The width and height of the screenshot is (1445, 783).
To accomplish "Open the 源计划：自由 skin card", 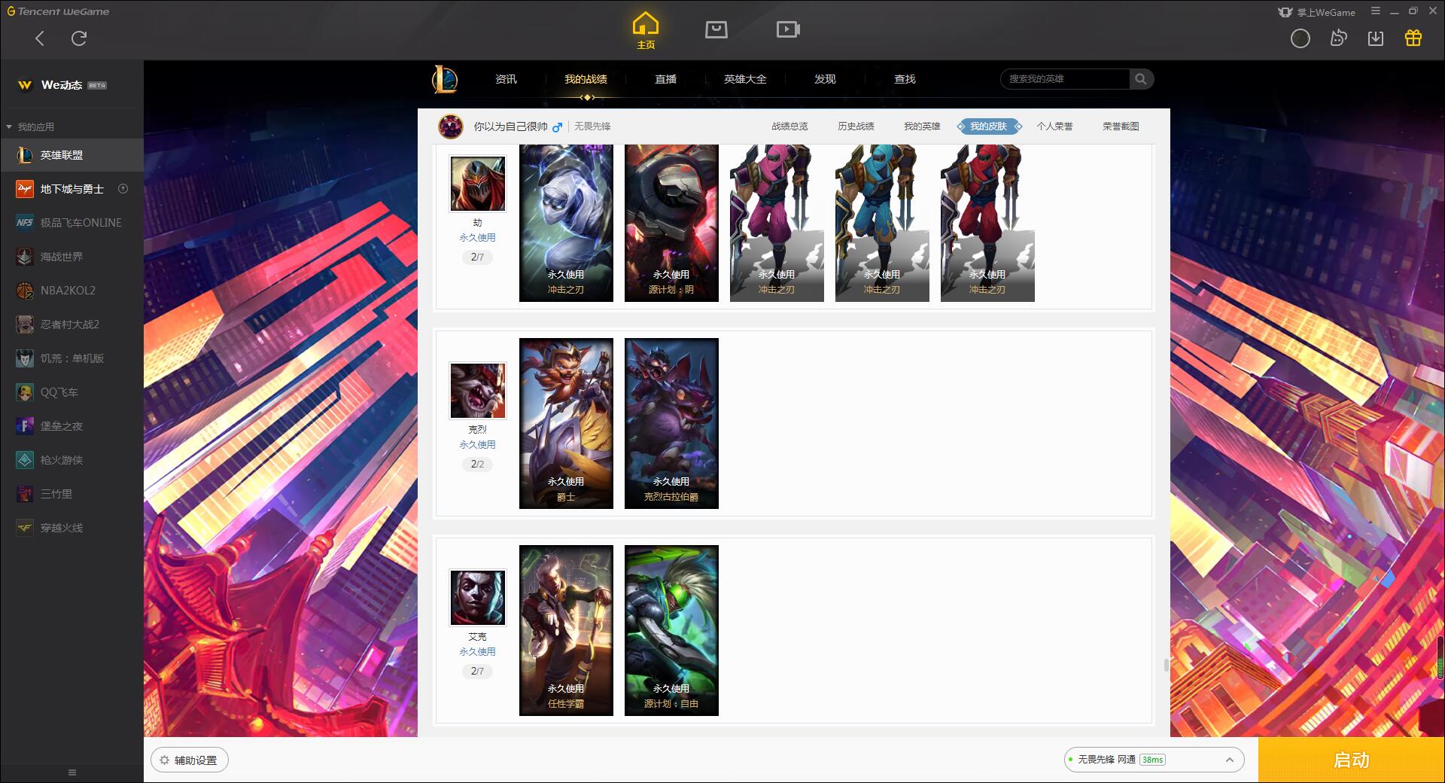I will (671, 630).
